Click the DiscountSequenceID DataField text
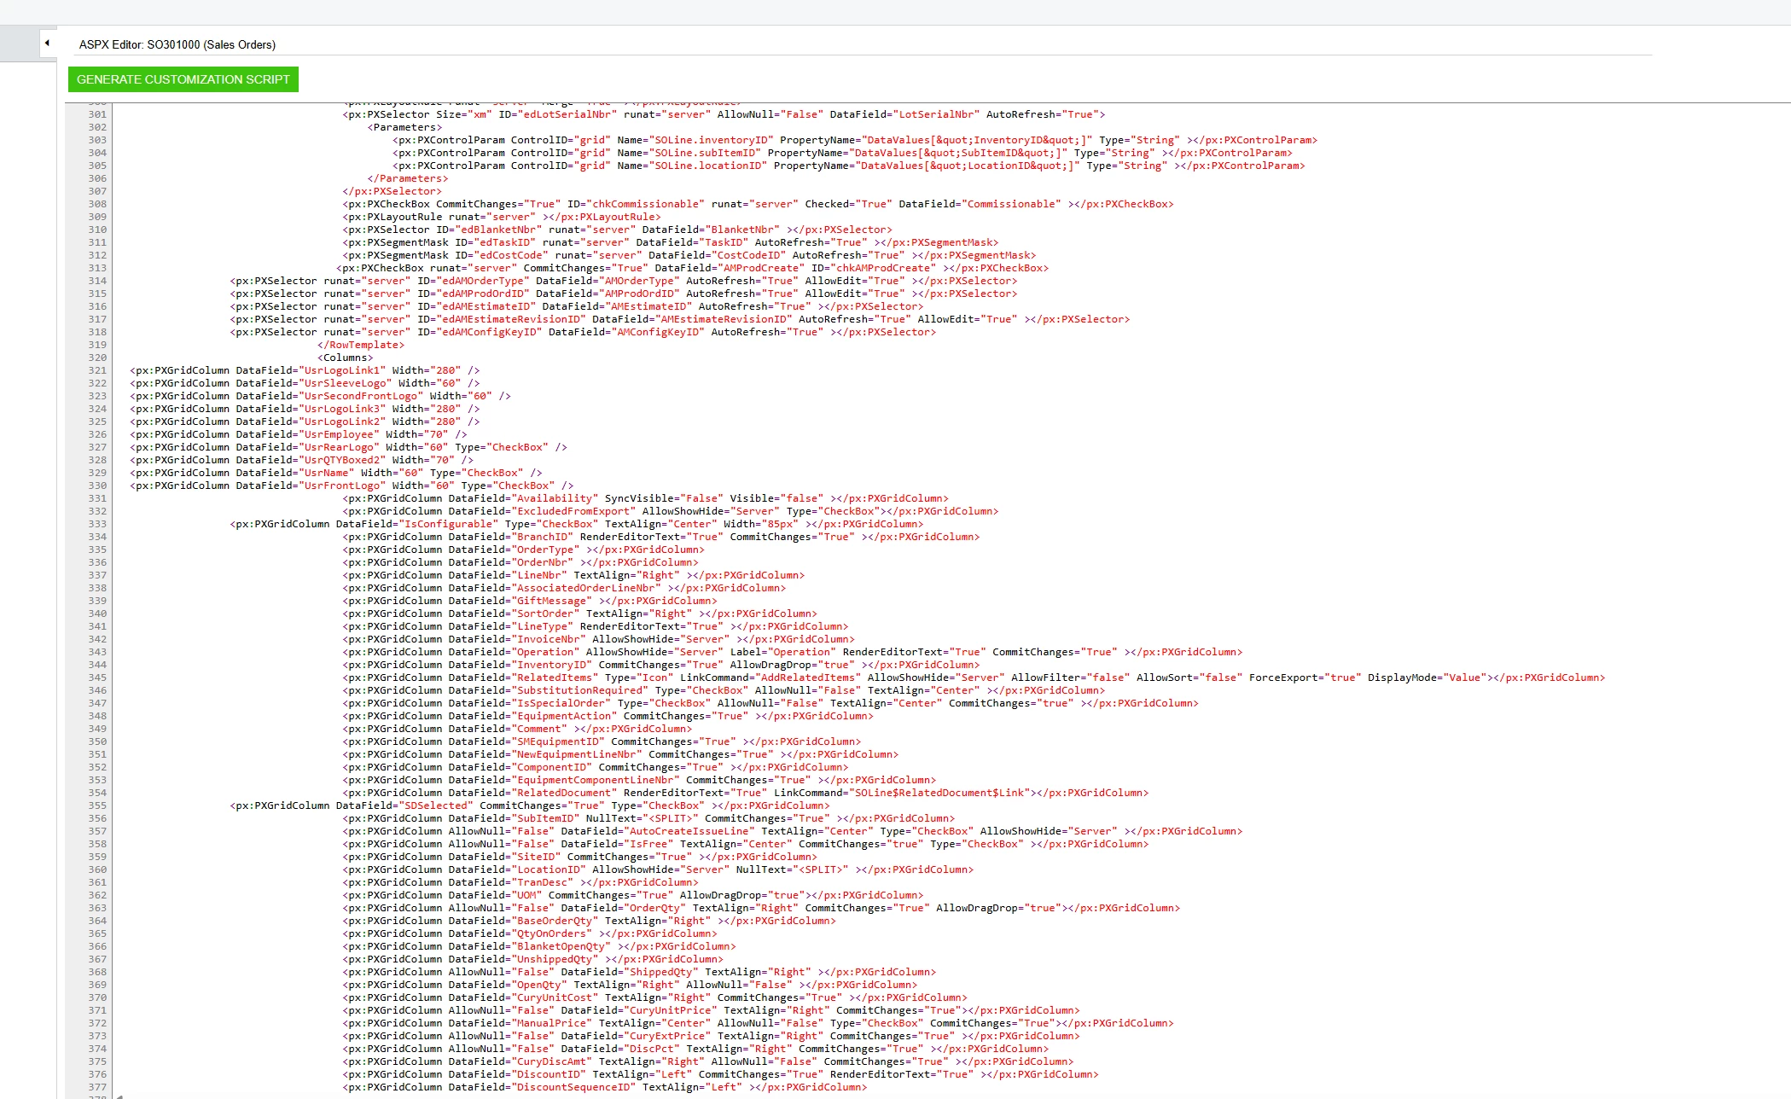This screenshot has height=1099, width=1791. [574, 1087]
